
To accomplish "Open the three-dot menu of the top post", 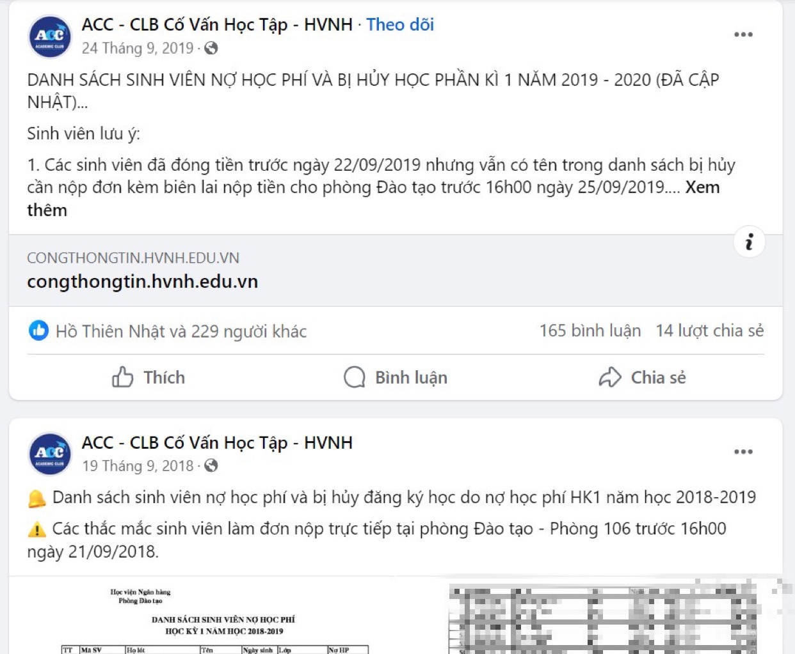I will tap(743, 35).
